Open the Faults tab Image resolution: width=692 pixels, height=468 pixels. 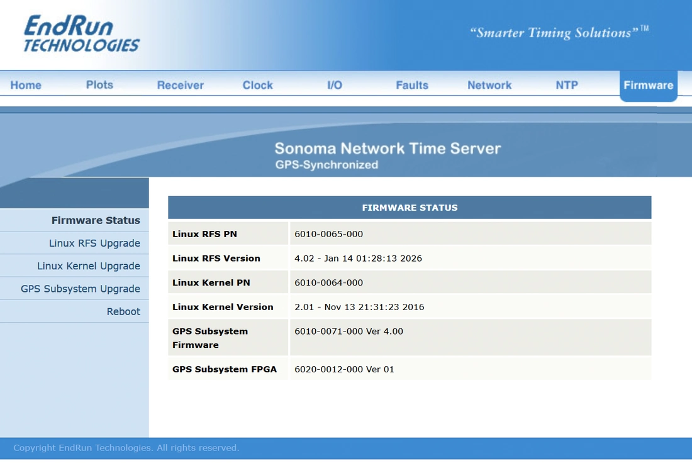[412, 85]
